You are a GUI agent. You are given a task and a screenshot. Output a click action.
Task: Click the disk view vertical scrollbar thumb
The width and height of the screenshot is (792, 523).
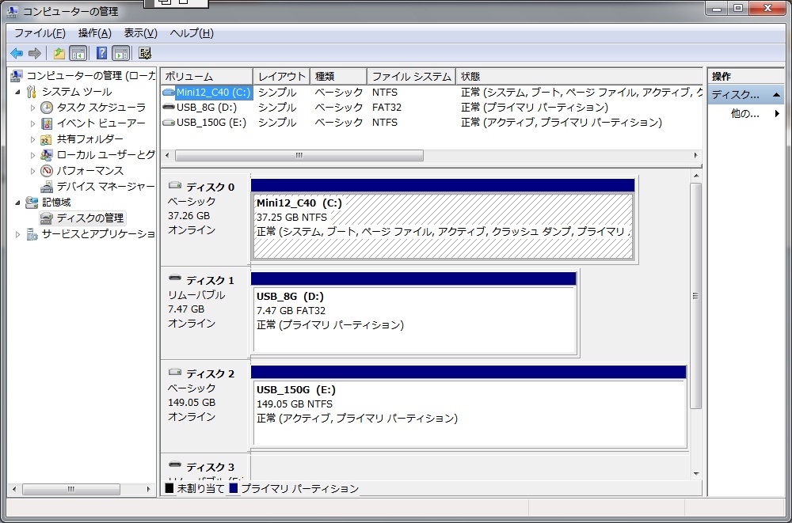(x=695, y=296)
